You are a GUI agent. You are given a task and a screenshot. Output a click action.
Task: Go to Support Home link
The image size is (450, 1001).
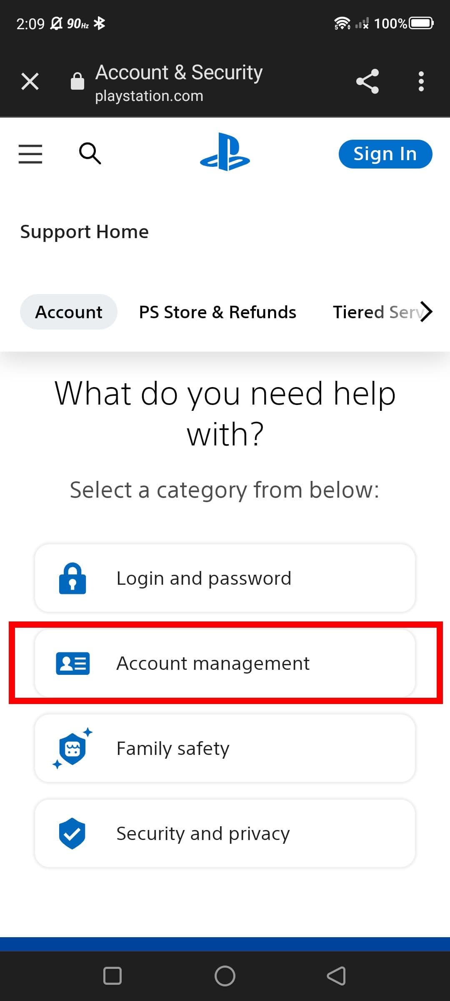tap(85, 232)
